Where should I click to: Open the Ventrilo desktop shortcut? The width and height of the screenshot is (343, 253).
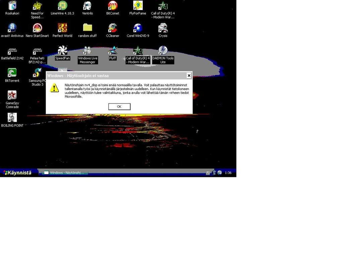[87, 6]
